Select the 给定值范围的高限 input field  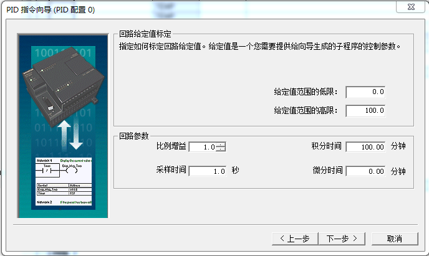366,111
